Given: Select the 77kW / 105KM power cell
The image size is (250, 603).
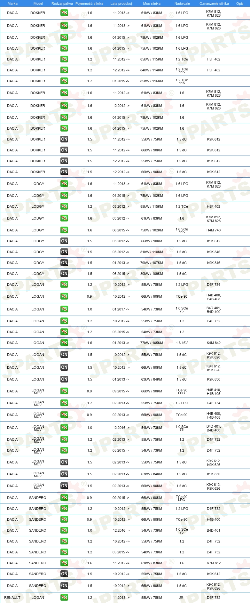Looking at the screenshot, I should tap(152, 343).
